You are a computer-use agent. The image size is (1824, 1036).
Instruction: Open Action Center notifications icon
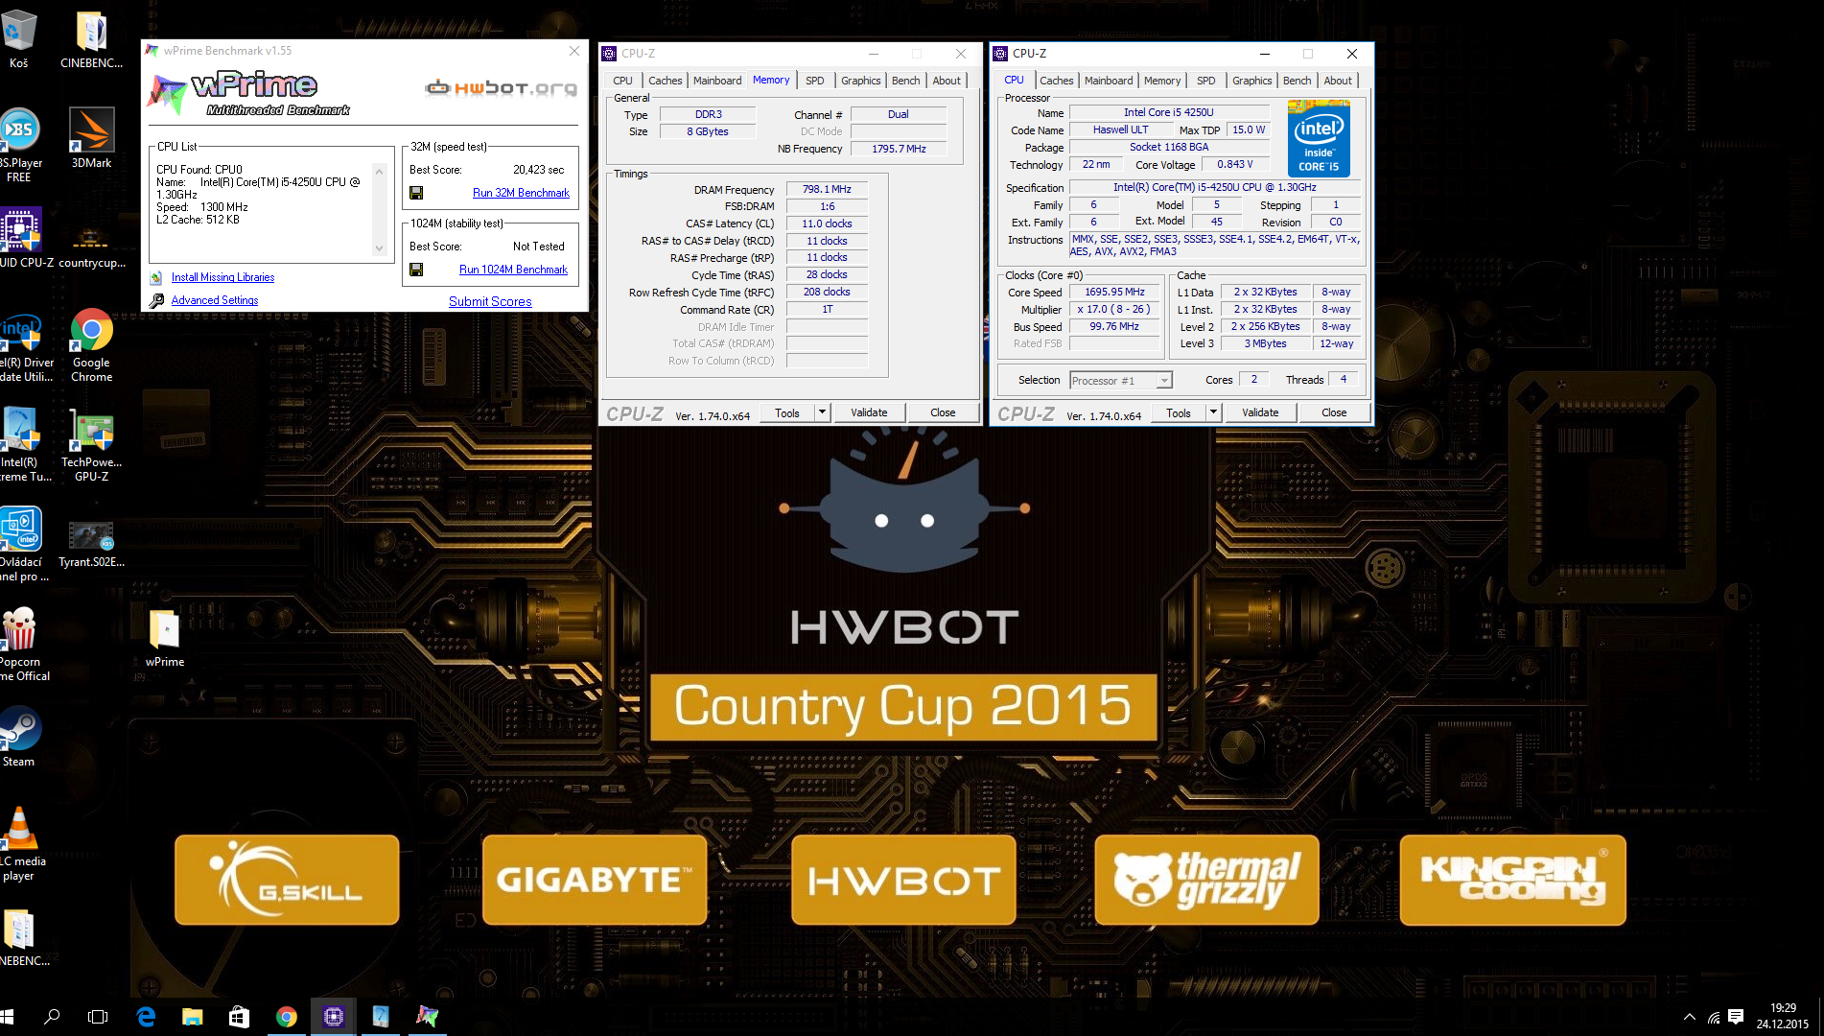(x=1736, y=1017)
